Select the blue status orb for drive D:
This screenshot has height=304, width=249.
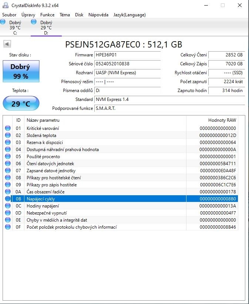coord(34,22)
